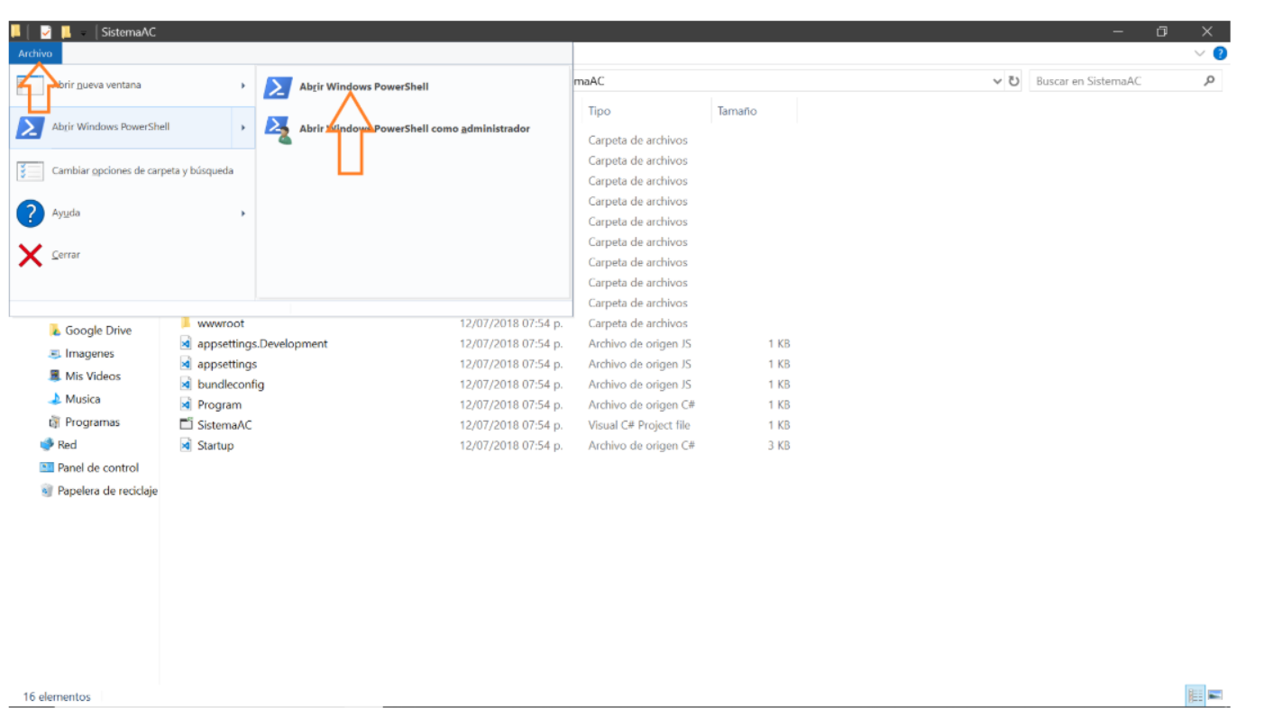Select Abrir nueva ventana menu entry
This screenshot has width=1264, height=717.
click(x=132, y=86)
